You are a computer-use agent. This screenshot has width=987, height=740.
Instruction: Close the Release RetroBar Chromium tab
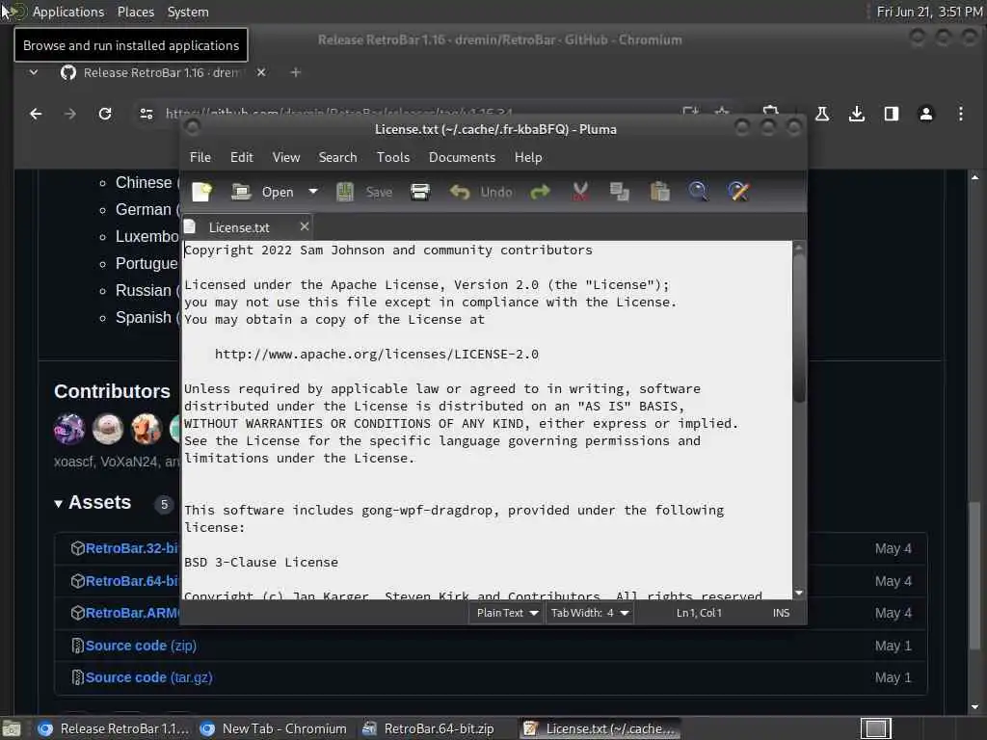(x=261, y=72)
